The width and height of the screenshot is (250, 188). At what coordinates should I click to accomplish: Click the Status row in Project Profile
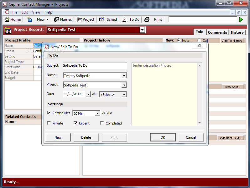[23, 51]
